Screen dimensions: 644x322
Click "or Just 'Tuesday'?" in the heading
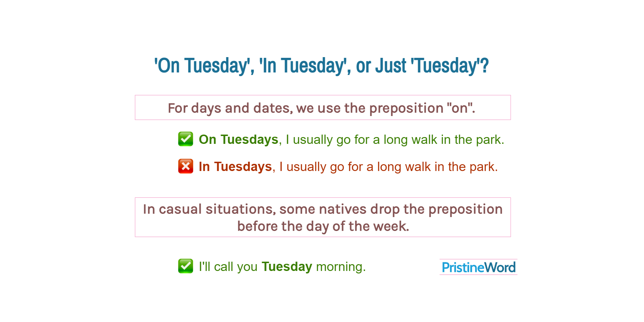[x=422, y=66]
